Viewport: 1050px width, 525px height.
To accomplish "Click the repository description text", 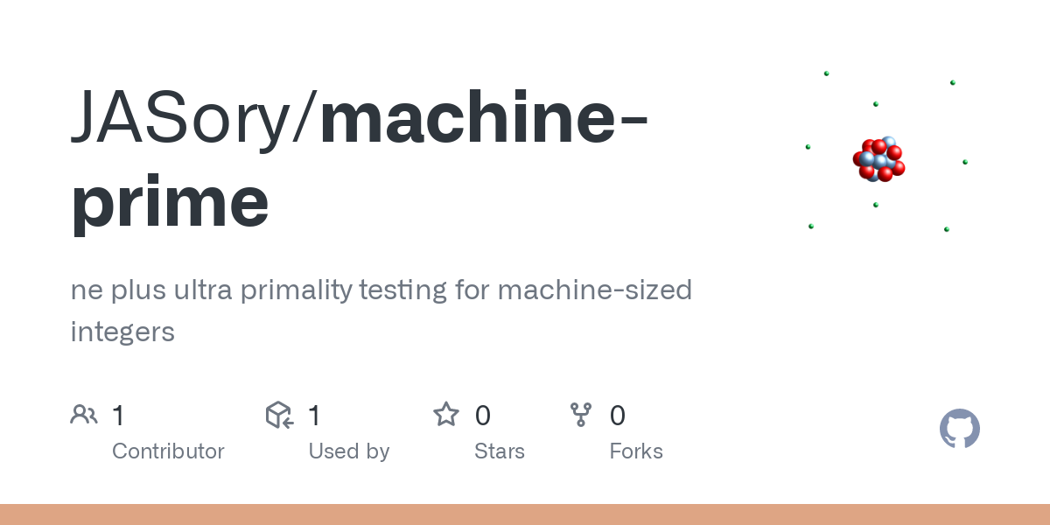I will point(381,311).
